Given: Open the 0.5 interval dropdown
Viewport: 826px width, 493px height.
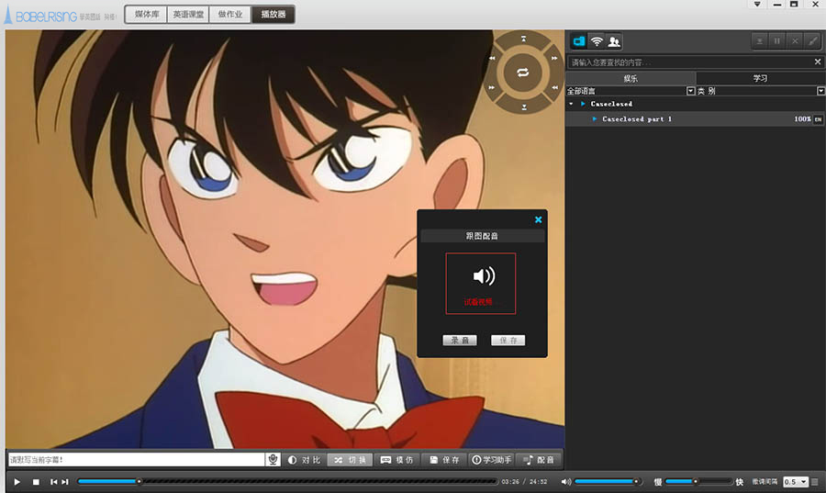Looking at the screenshot, I should click(795, 481).
